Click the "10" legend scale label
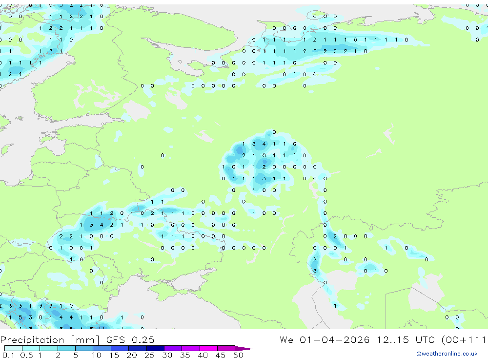The image size is (488, 358). 97,355
